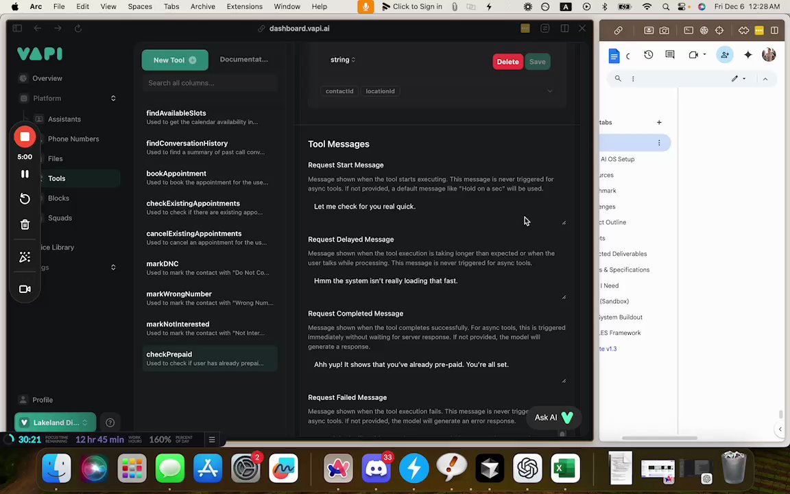Show comments in Google Docs
Screen dimensions: 790x494
click(x=669, y=54)
